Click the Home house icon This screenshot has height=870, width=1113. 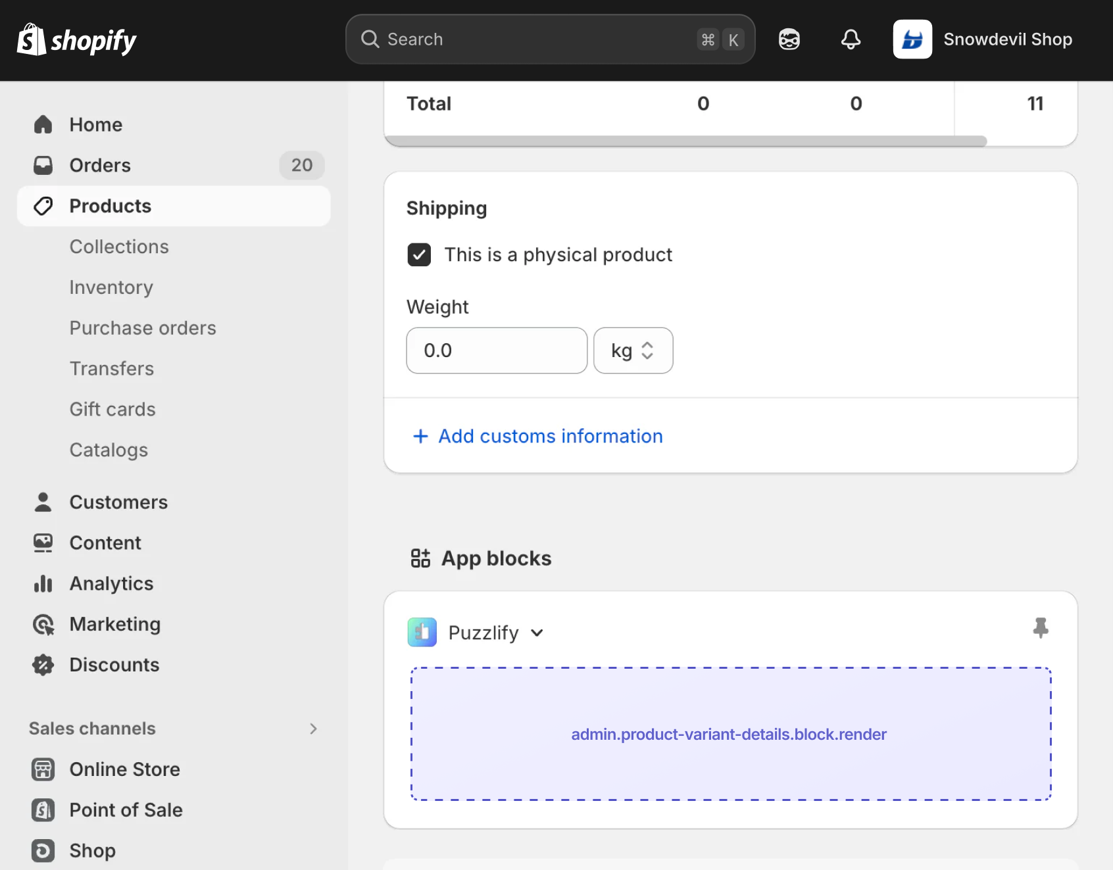(43, 124)
